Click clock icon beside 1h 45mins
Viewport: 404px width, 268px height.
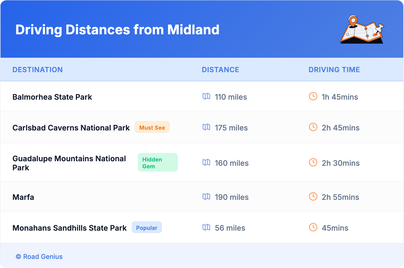click(x=313, y=96)
